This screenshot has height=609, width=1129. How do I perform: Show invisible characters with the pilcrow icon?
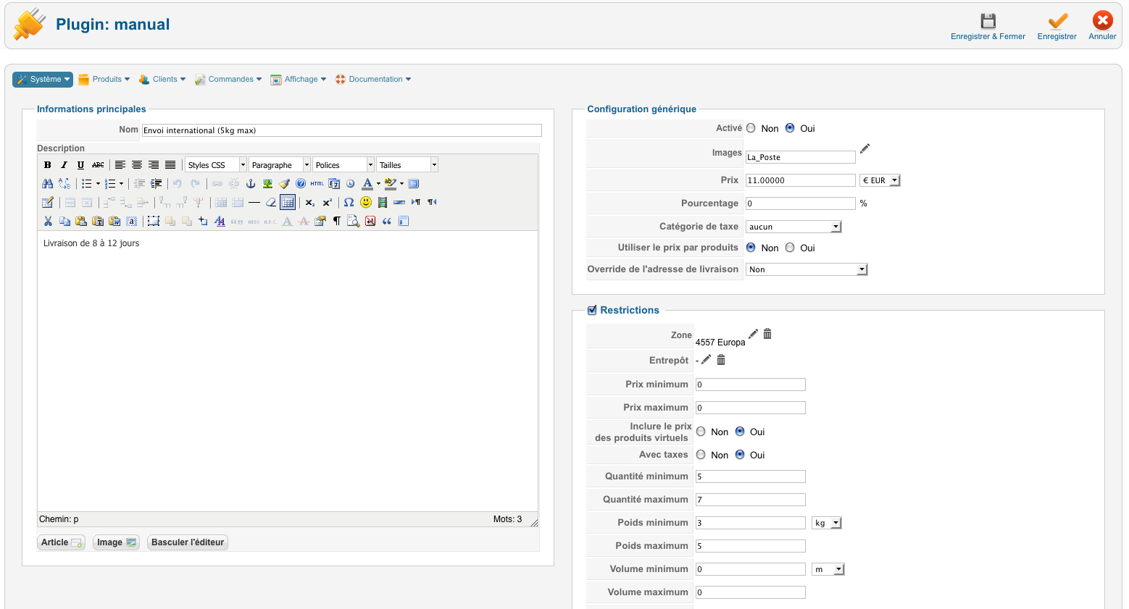(337, 222)
